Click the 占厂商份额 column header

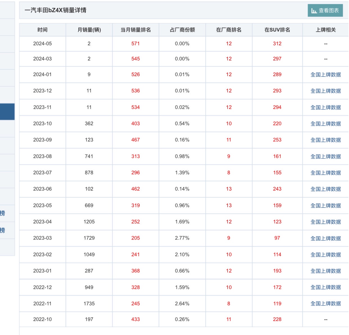[182, 30]
